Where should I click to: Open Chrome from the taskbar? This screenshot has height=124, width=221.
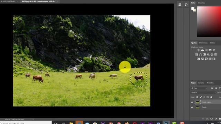coord(119,123)
